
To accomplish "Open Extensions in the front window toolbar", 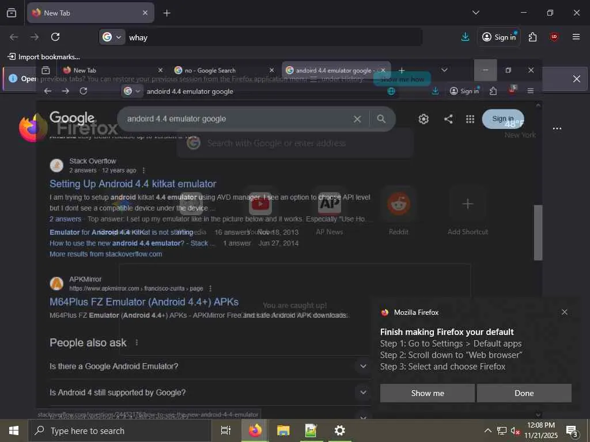I will pyautogui.click(x=493, y=91).
